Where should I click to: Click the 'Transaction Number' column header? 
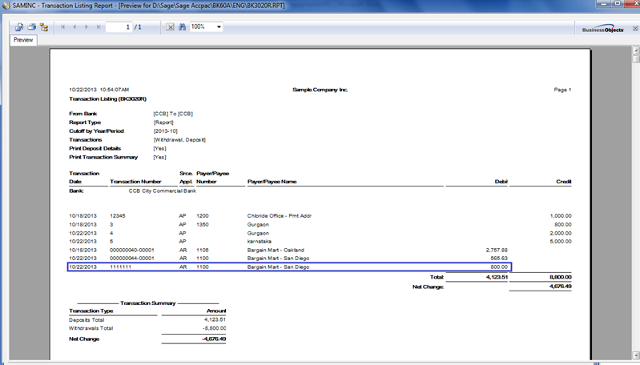(x=135, y=182)
